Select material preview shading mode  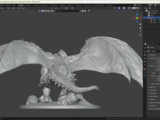pyautogui.click(x=136, y=8)
